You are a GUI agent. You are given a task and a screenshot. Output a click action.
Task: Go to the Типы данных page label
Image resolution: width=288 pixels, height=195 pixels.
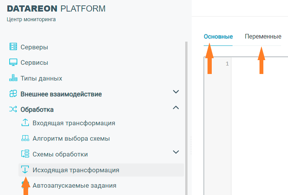41,78
